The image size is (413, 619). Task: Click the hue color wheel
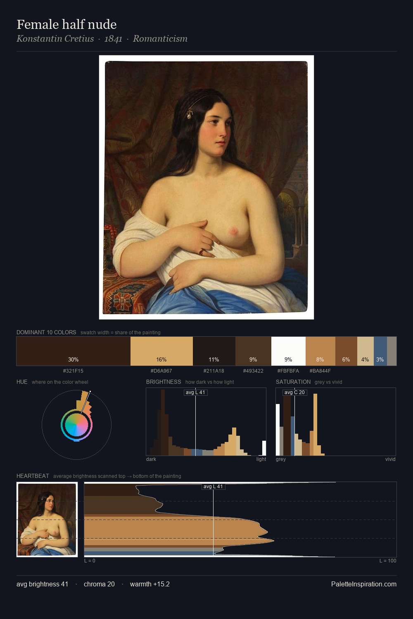tap(76, 425)
